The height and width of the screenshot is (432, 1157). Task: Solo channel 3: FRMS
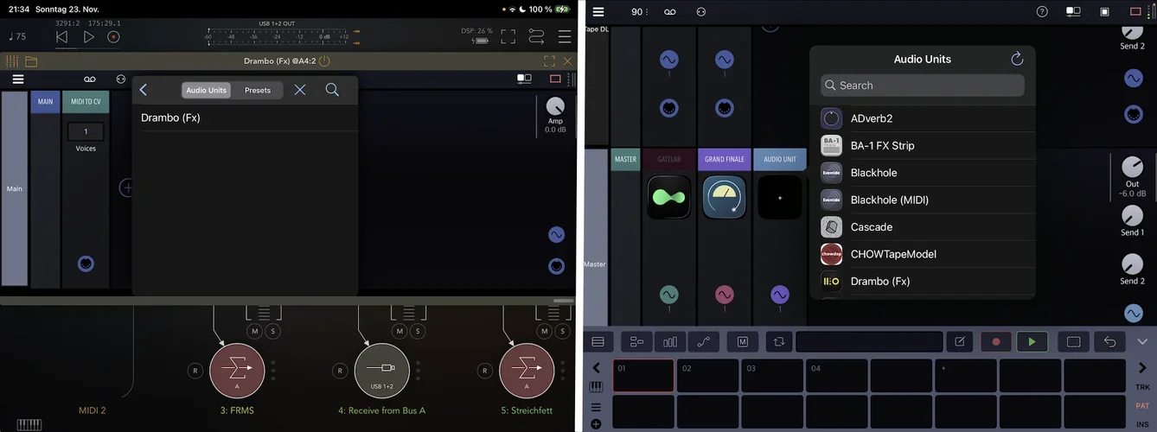pyautogui.click(x=273, y=331)
